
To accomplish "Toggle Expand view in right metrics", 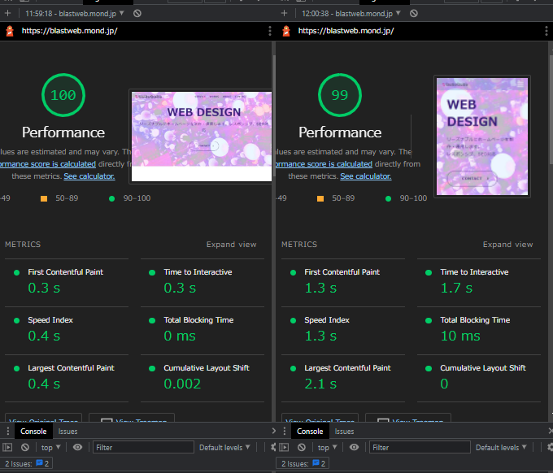I will (x=507, y=245).
